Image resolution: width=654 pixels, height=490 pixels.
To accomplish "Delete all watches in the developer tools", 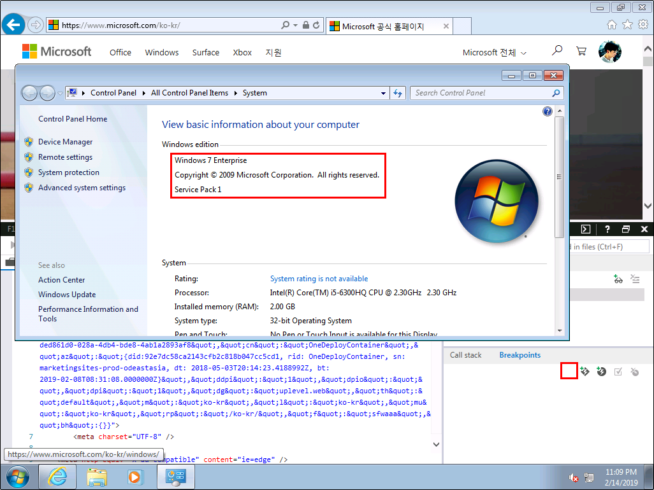I will [x=635, y=279].
